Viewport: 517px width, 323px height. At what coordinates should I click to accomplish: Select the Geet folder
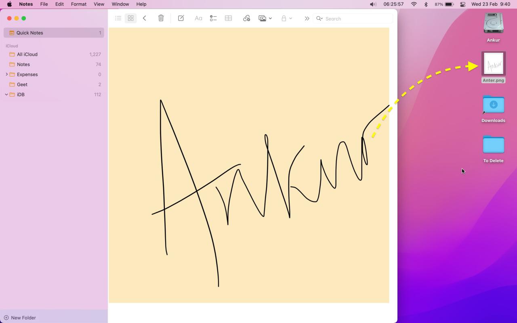(54, 84)
